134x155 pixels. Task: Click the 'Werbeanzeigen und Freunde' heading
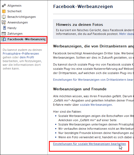(80, 89)
